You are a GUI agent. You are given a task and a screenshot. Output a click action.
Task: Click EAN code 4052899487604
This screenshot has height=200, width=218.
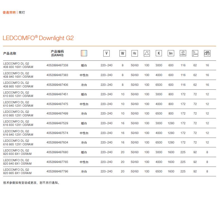57,142
